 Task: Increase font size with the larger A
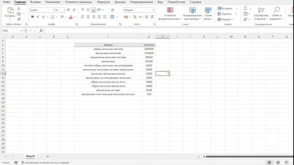(x=68, y=10)
